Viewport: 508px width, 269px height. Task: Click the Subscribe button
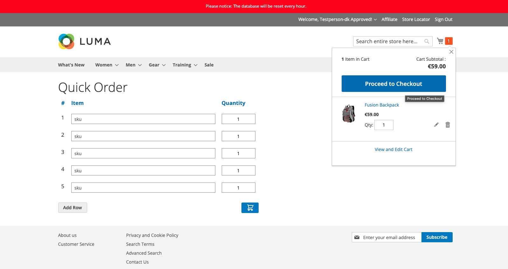coord(437,237)
